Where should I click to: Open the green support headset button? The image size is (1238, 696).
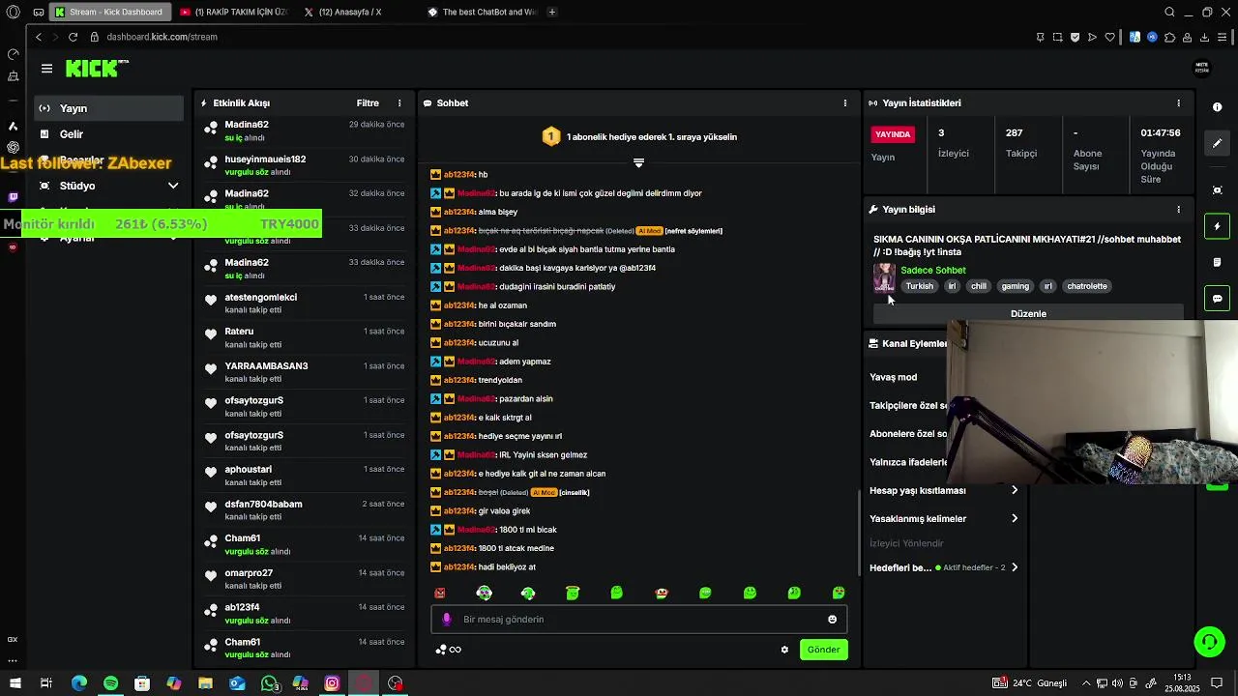(1209, 641)
